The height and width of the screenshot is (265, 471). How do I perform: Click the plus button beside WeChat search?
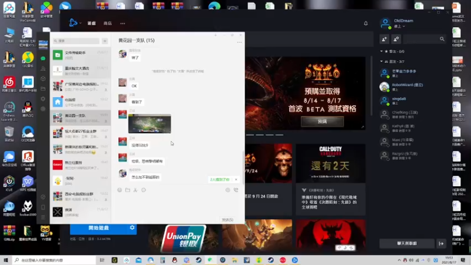pos(105,41)
